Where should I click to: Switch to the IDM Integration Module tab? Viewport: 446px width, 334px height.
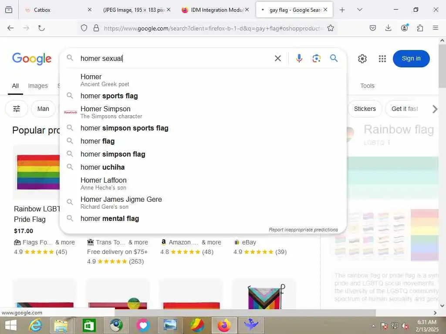pos(215,10)
